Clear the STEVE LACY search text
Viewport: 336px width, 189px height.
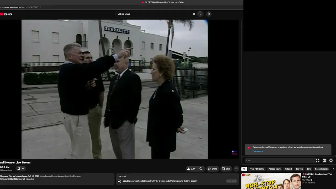click(194, 14)
